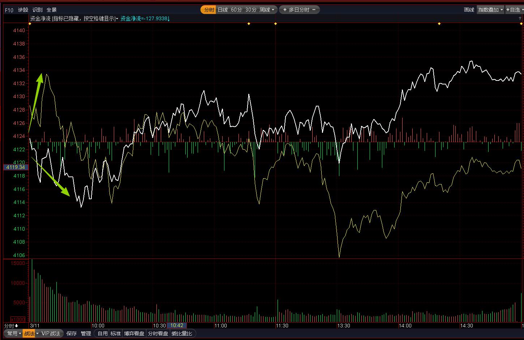Click the yellow diamond marker at chart top-left
Image resolution: width=524 pixels, height=340 pixels.
point(30,24)
